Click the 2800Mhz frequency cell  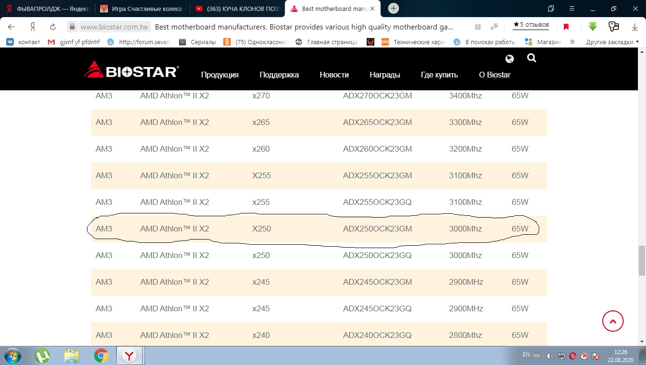pyautogui.click(x=465, y=335)
